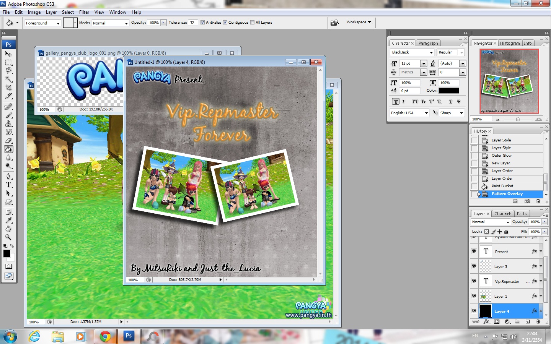
Task: Open the Workspace dropdown menu
Action: (359, 22)
